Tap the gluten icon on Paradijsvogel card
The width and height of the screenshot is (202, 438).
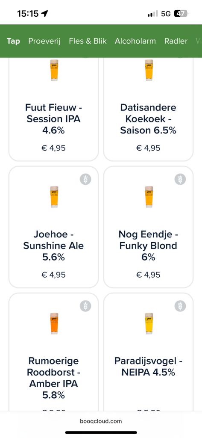(180, 306)
